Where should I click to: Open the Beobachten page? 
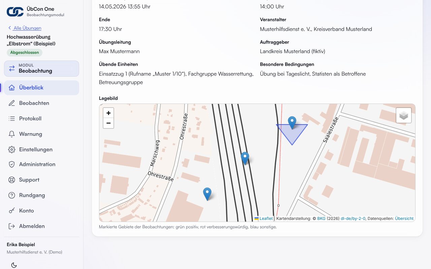point(41,103)
